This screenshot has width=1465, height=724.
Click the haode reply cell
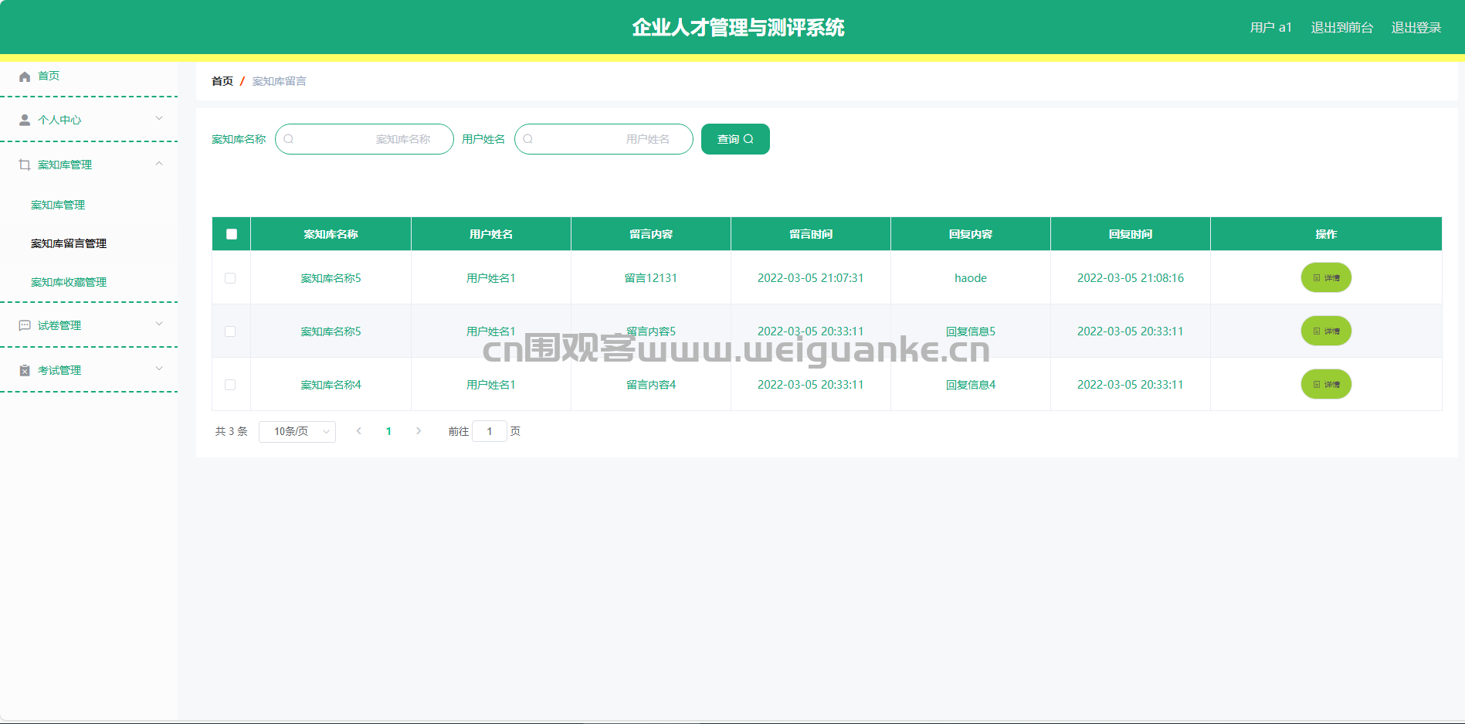[971, 278]
